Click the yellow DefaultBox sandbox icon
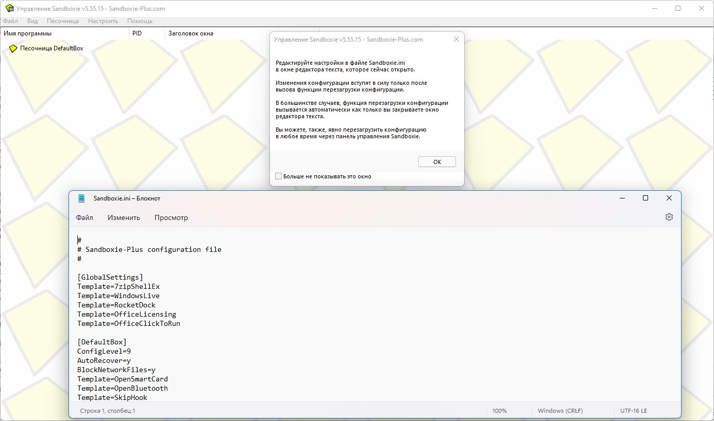This screenshot has height=421, width=714. [x=13, y=48]
